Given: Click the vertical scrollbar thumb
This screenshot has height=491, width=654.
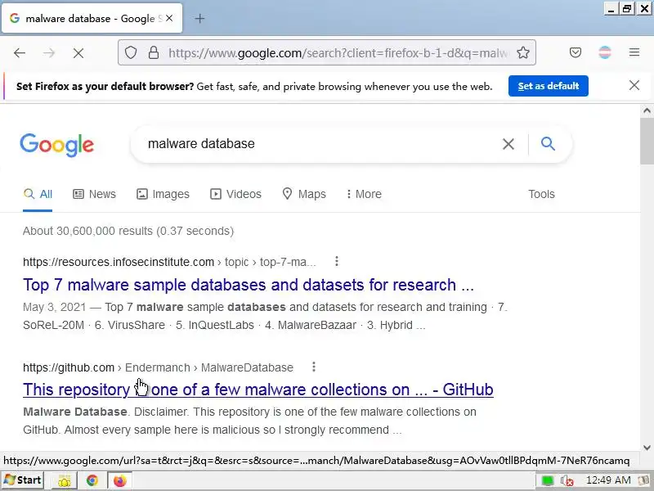Looking at the screenshot, I should (x=647, y=141).
